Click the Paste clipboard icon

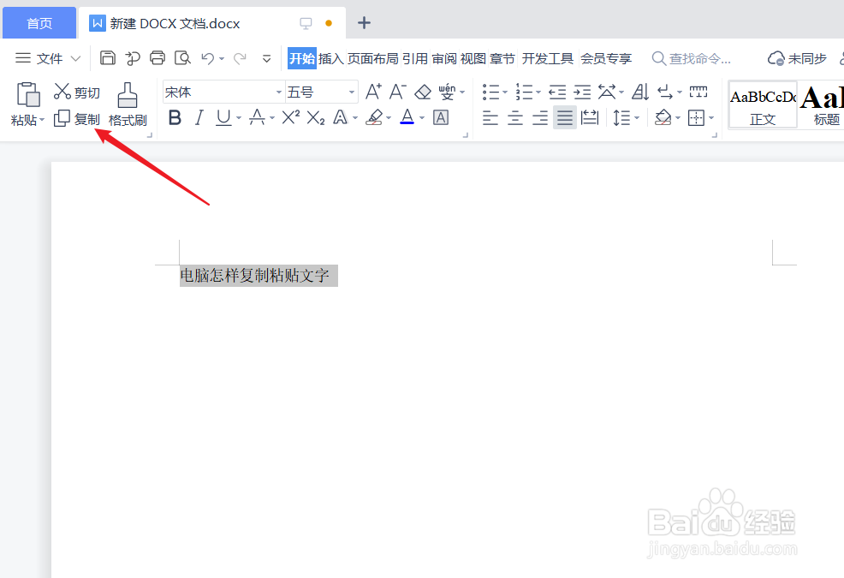click(x=28, y=94)
